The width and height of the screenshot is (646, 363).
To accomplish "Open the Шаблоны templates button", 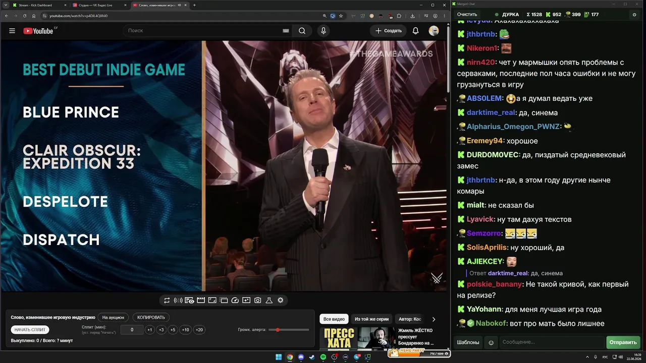I will (x=468, y=342).
